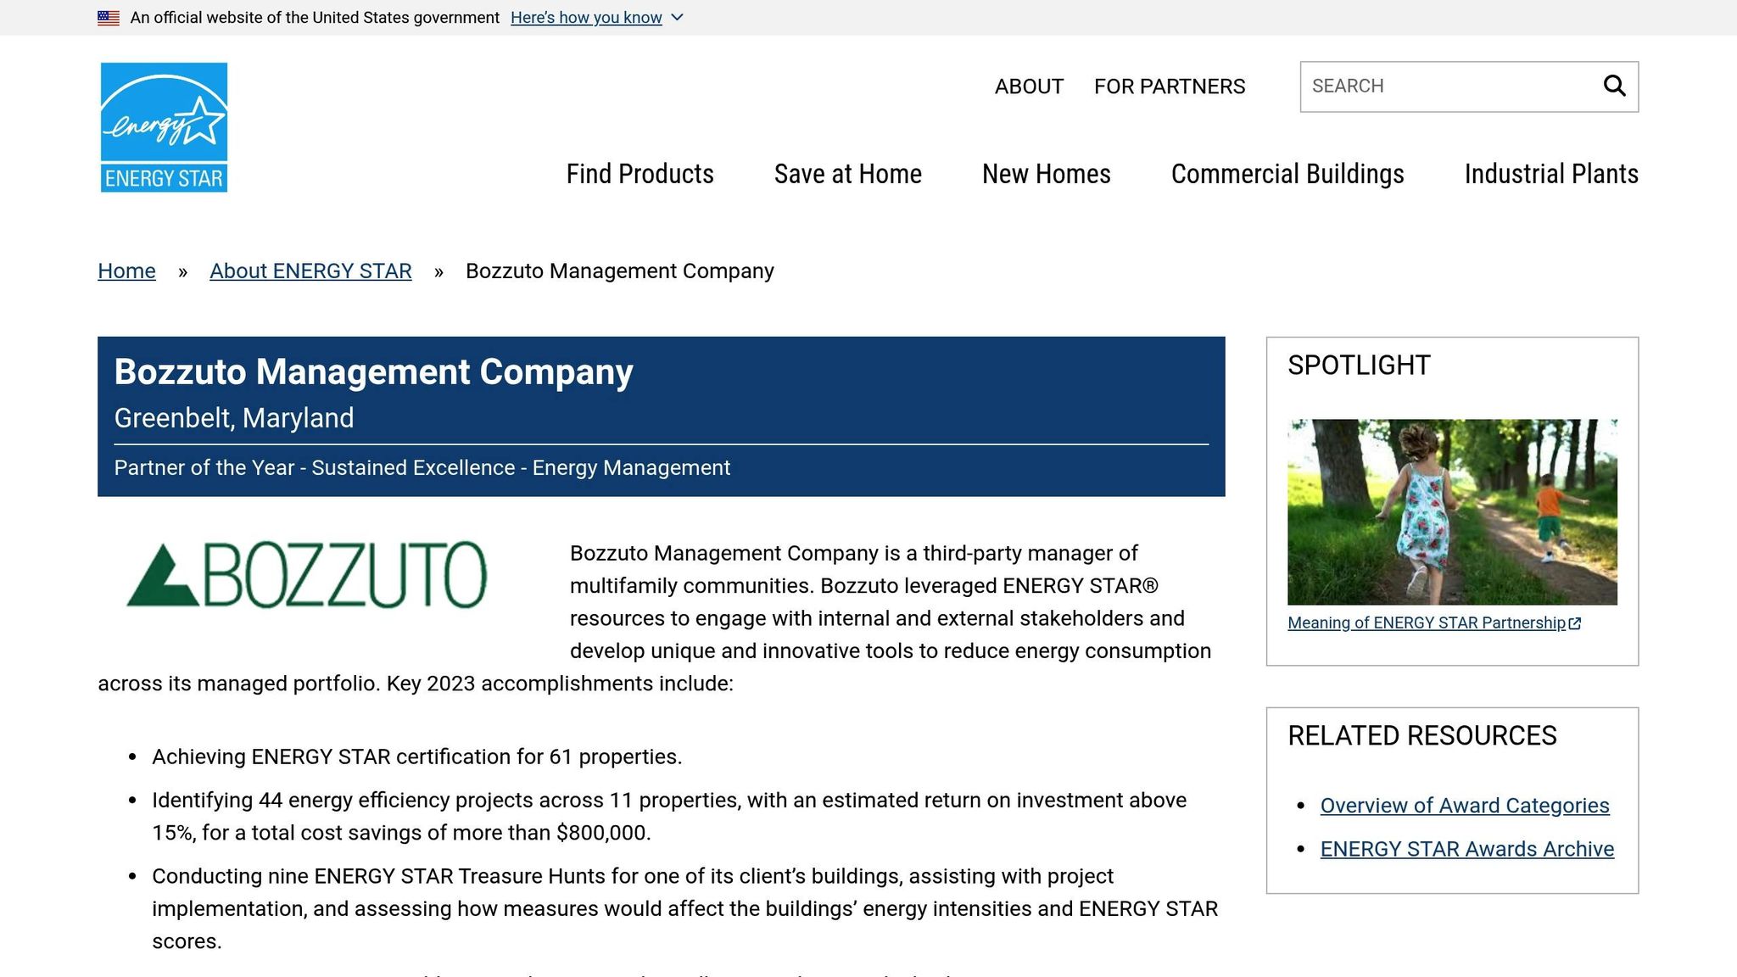Click the US flag icon
The image size is (1737, 977).
pyautogui.click(x=109, y=18)
